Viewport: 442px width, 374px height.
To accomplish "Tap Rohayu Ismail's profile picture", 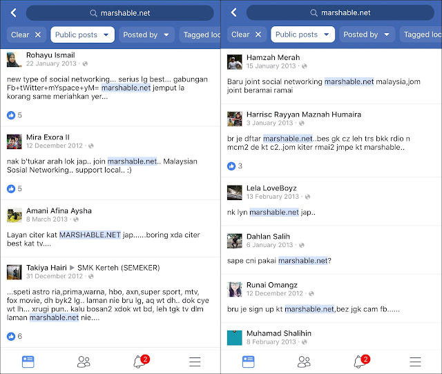I will [14, 59].
